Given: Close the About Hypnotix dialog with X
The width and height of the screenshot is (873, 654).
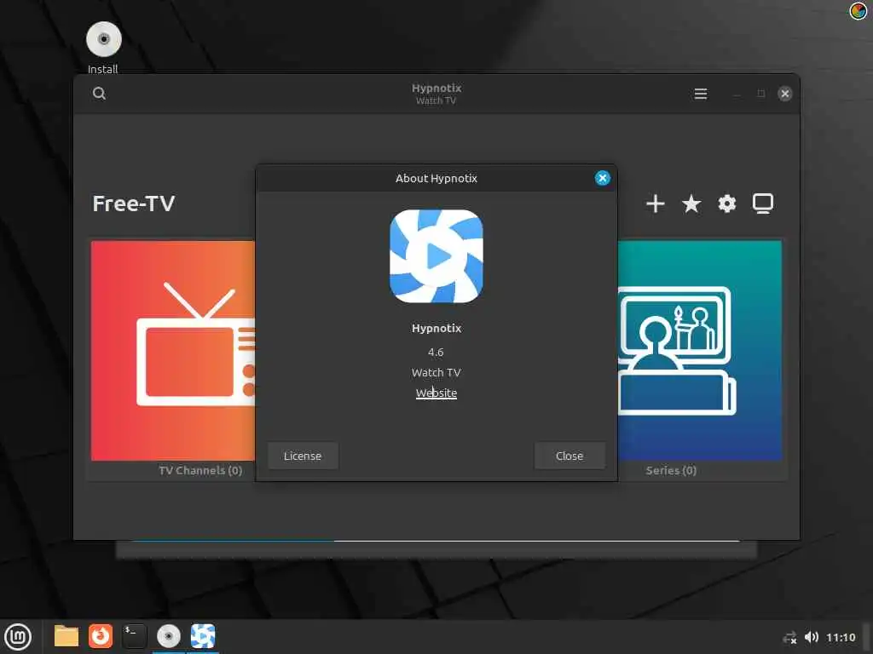Looking at the screenshot, I should pyautogui.click(x=602, y=178).
